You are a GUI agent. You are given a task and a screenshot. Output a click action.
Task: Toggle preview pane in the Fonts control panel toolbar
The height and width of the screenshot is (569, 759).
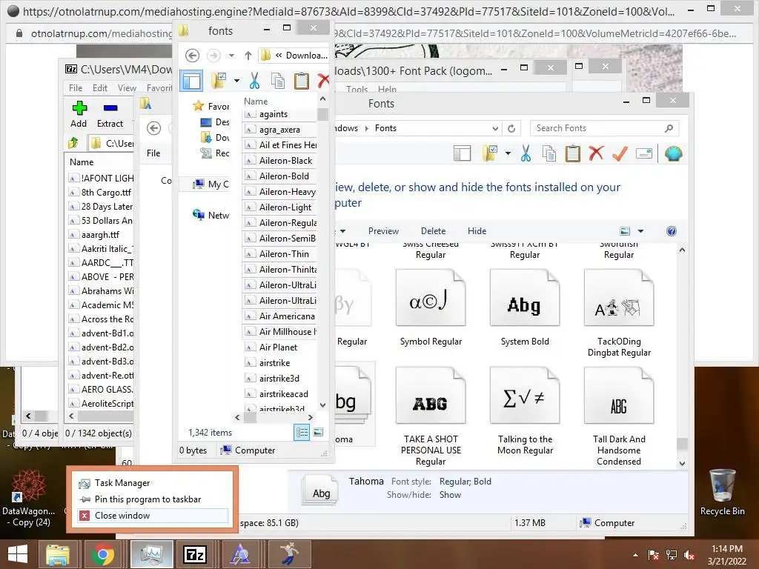tap(463, 154)
